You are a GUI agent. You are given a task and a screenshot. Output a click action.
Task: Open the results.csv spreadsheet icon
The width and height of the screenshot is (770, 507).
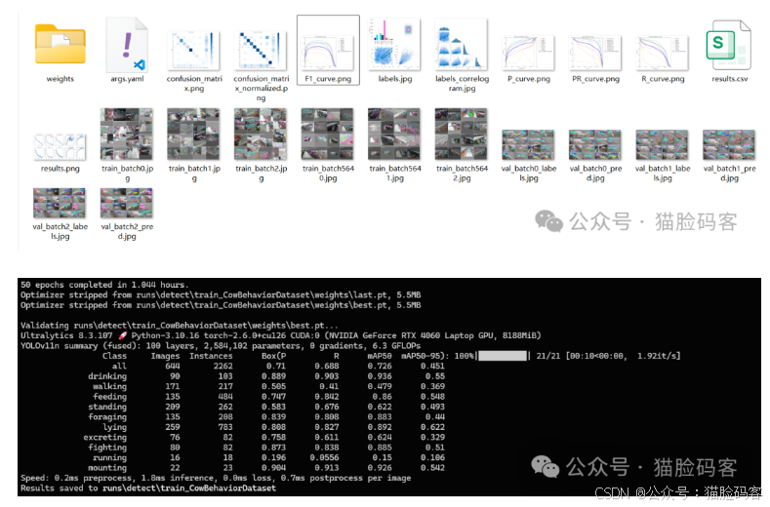coord(729,45)
